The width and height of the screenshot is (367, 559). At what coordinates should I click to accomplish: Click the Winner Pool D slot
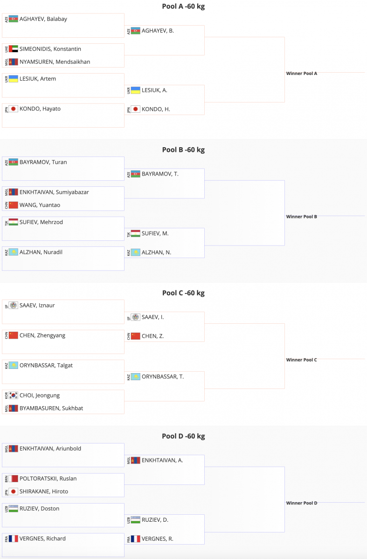302,503
